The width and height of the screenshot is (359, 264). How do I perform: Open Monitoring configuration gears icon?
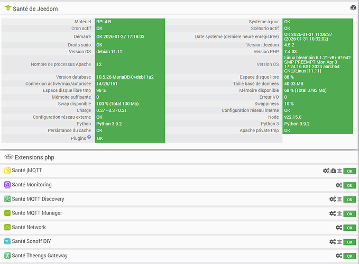338,185
